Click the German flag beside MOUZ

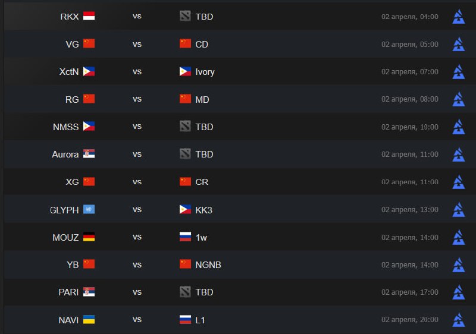tap(89, 237)
